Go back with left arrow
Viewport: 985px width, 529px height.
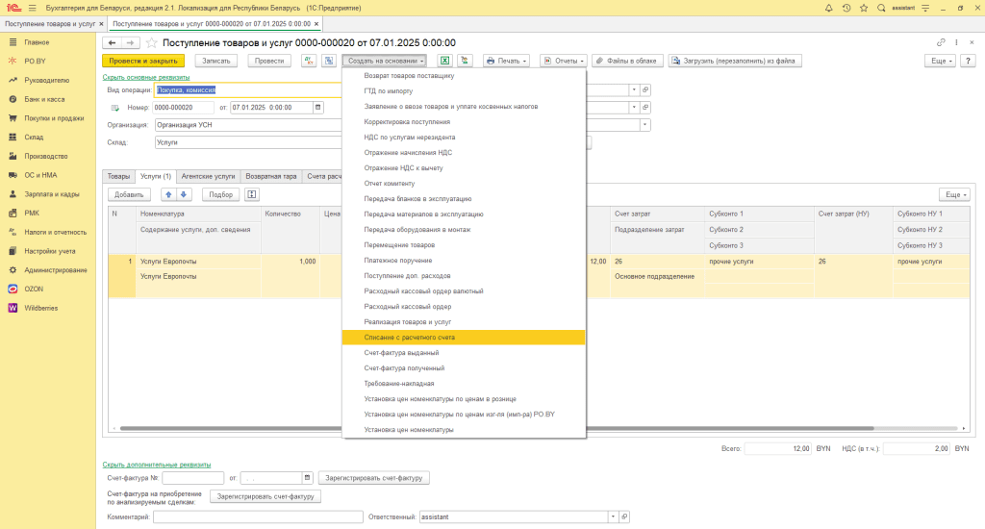[x=112, y=42]
